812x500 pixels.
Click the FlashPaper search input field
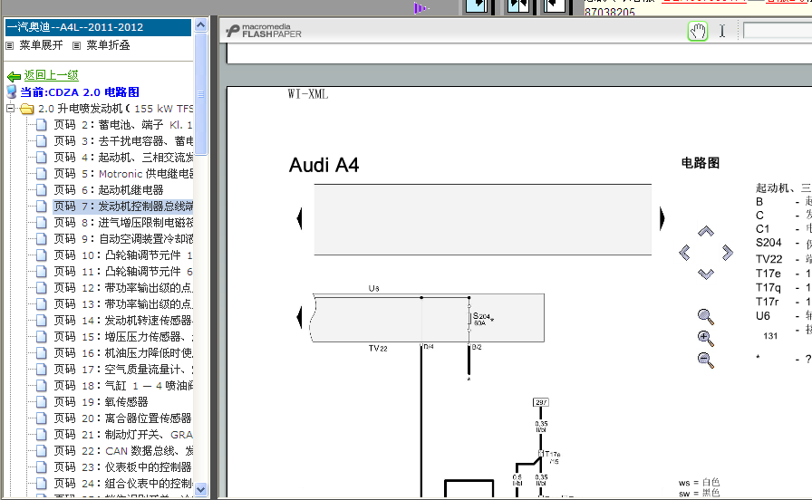(778, 31)
